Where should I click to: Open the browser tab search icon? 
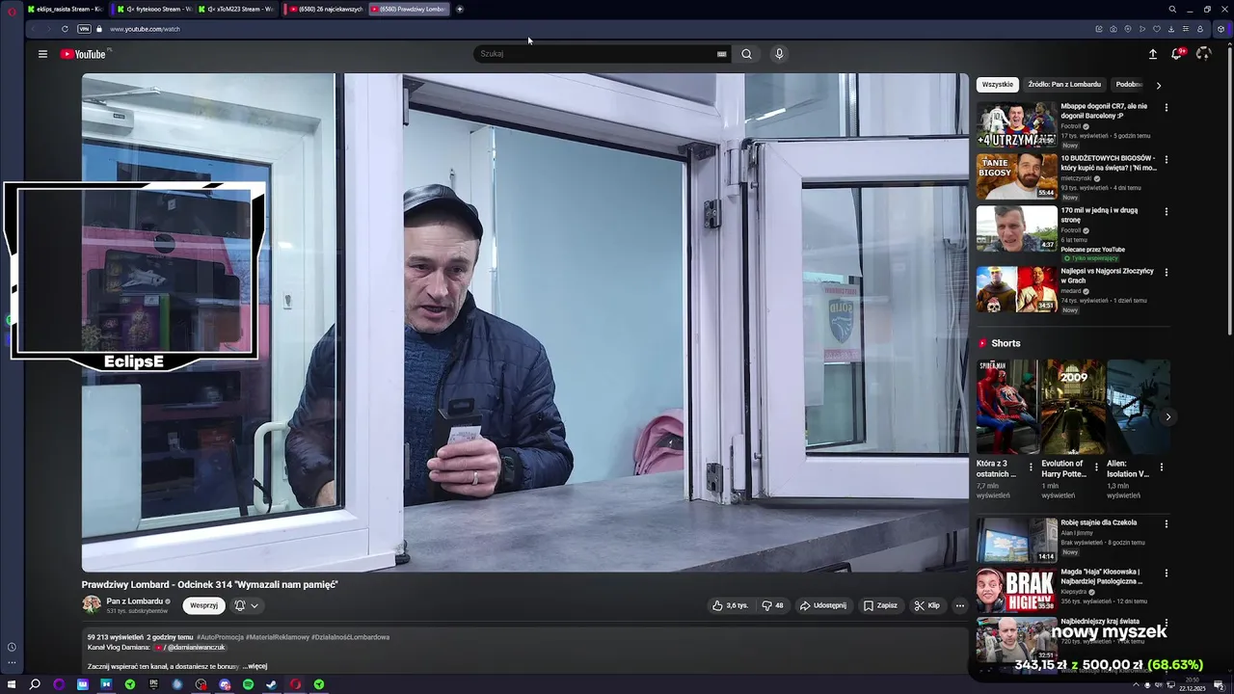tap(1172, 9)
